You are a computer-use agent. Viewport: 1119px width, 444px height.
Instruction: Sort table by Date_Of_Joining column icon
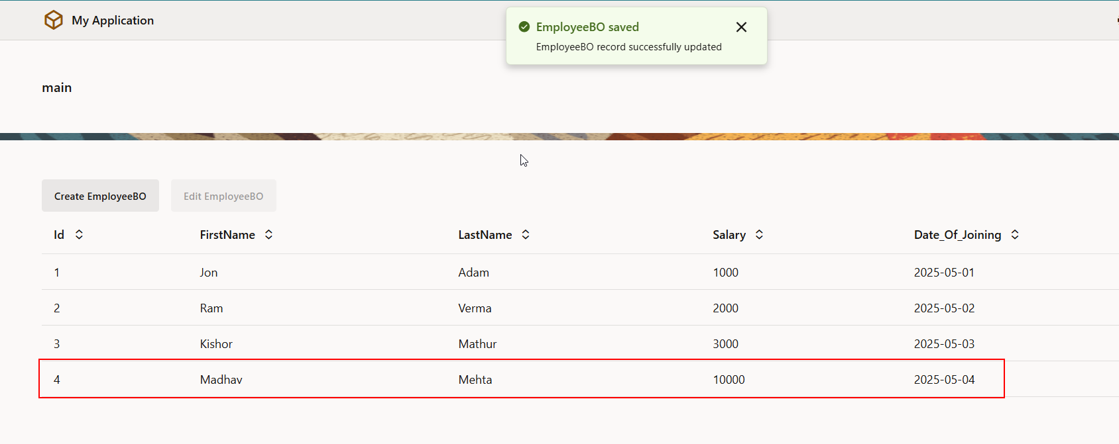[1014, 235]
